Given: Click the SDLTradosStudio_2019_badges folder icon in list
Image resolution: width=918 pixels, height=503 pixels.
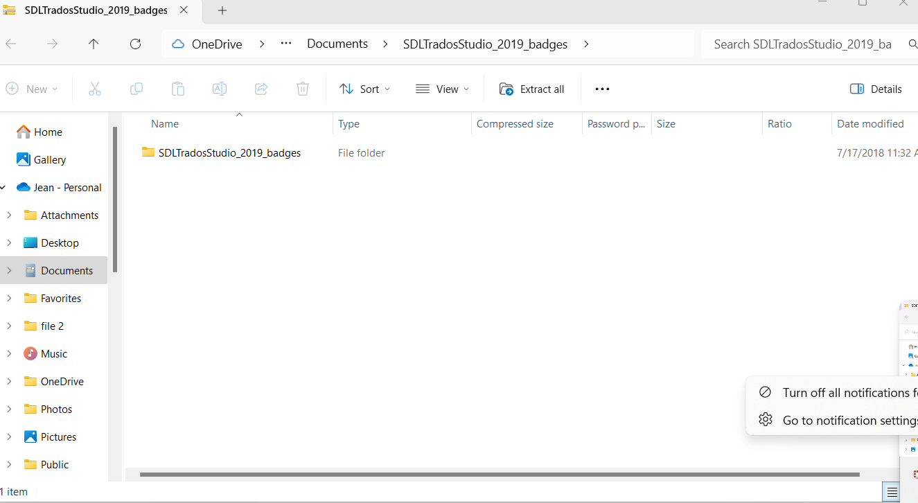Looking at the screenshot, I should [148, 152].
